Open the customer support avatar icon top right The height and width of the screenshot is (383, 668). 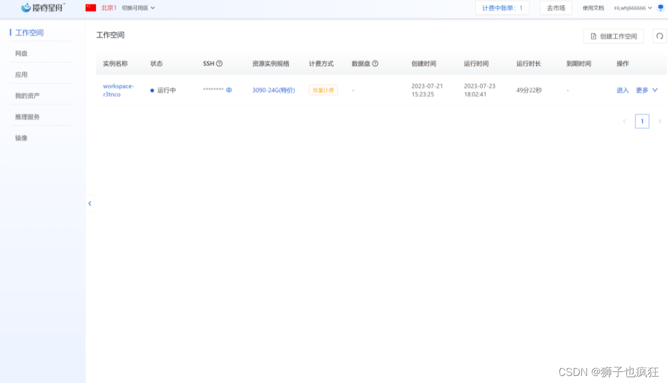[661, 8]
